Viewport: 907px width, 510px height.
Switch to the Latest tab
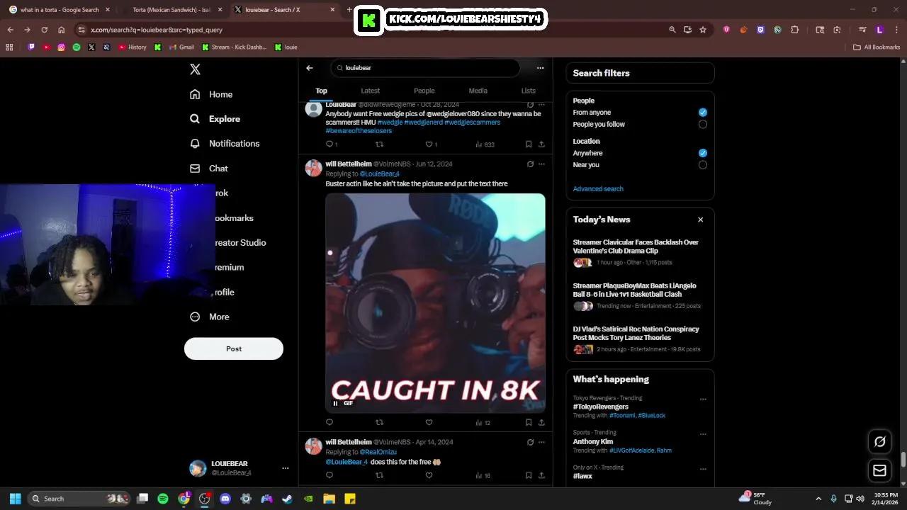[x=370, y=91]
